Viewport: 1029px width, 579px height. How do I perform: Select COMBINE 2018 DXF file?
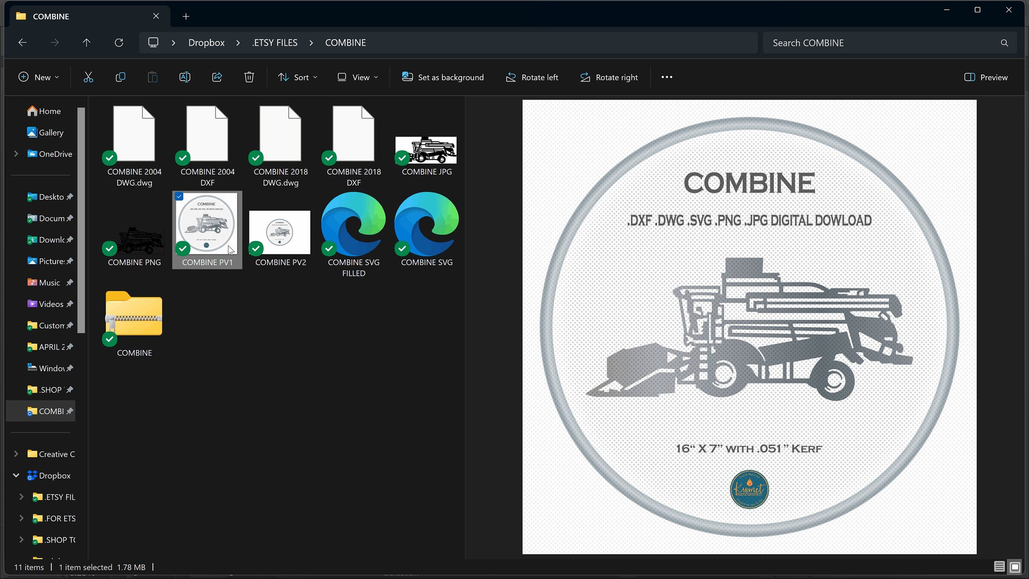[x=354, y=146]
